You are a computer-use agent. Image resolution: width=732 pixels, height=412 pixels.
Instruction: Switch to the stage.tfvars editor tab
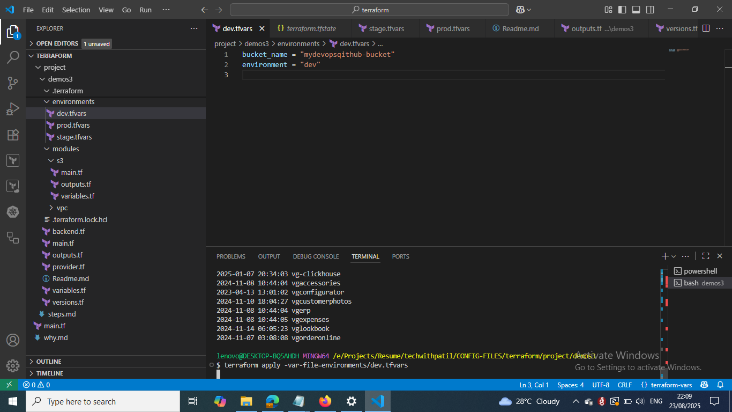(386, 28)
